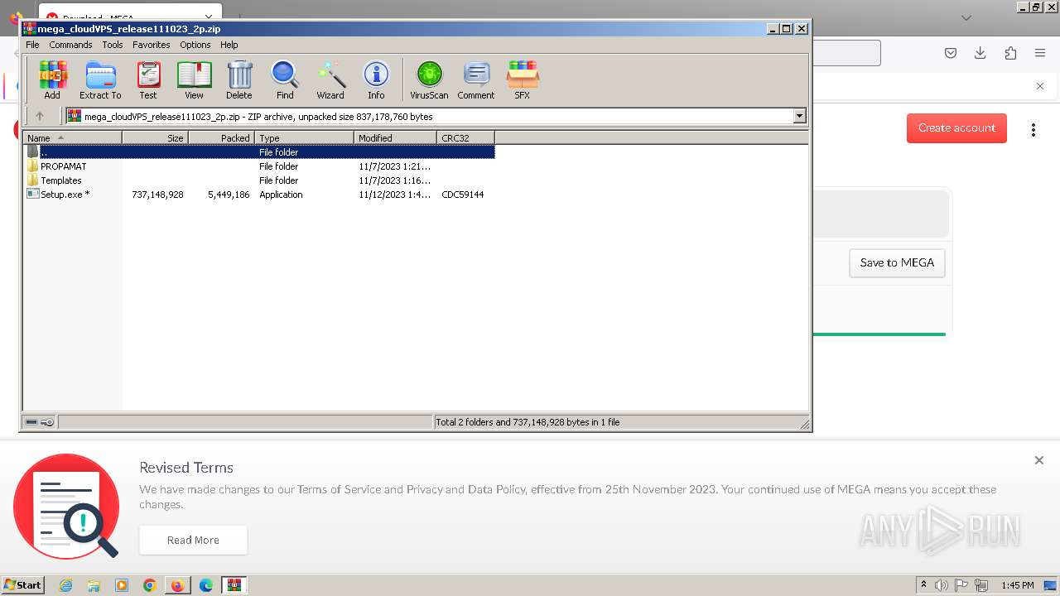The image size is (1060, 596).
Task: Sort file list by Name column
Action: click(73, 138)
